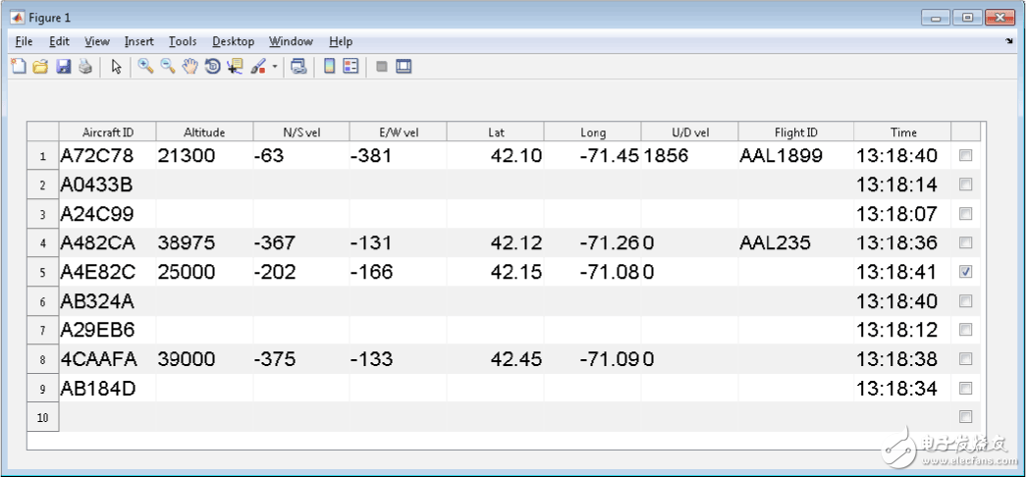The width and height of the screenshot is (1026, 477).
Task: Print the figure with the printer icon
Action: coord(85,67)
